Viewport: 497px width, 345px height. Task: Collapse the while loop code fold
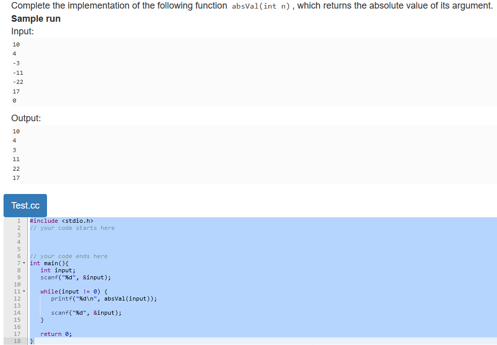(24, 291)
